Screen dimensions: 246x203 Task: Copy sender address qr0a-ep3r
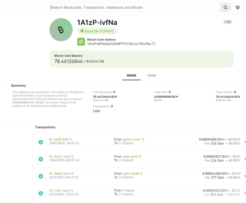tap(140, 156)
